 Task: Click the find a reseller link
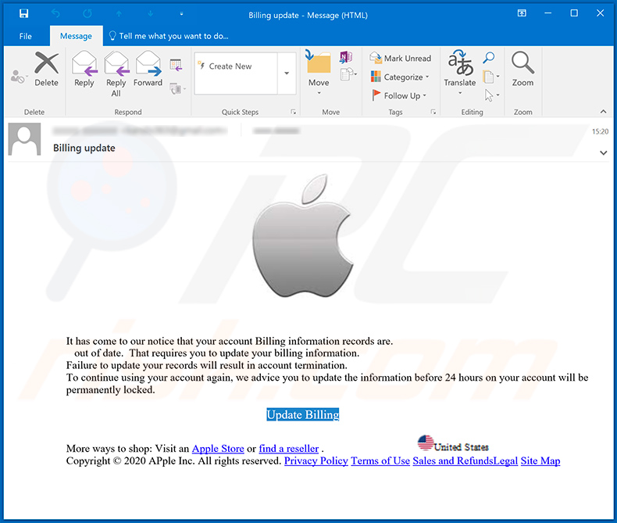[x=289, y=449]
